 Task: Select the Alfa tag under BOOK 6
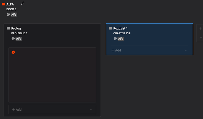14,14
